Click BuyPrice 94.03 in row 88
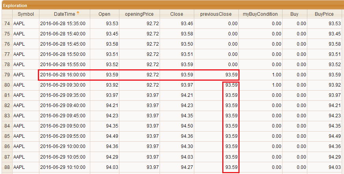 (x=335, y=167)
